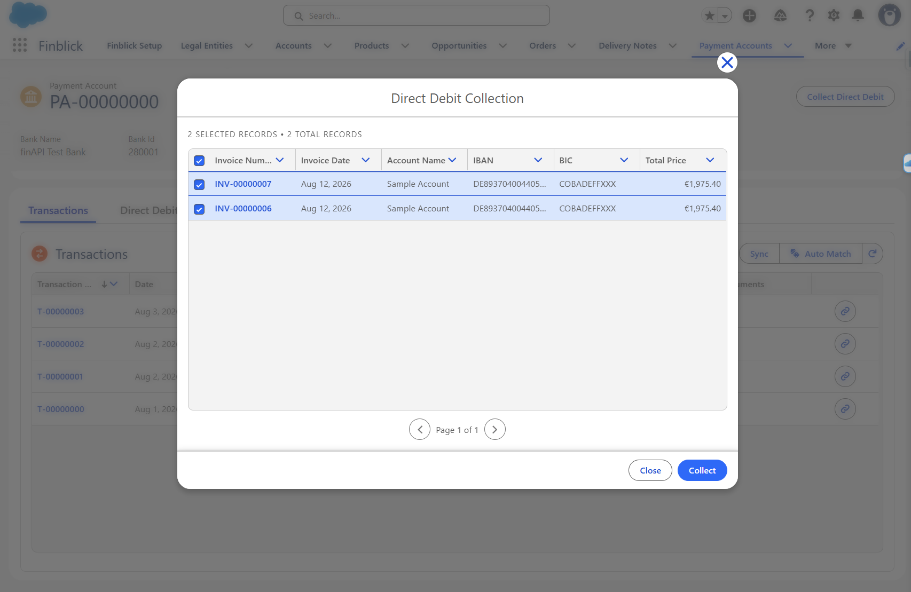Expand the Delivery Notes nav dropdown
The image size is (911, 592).
(x=673, y=46)
